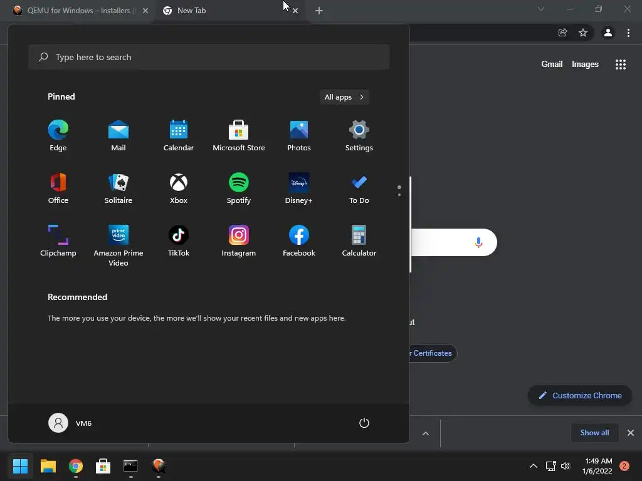Switch to Chrome on the taskbar

point(76,466)
